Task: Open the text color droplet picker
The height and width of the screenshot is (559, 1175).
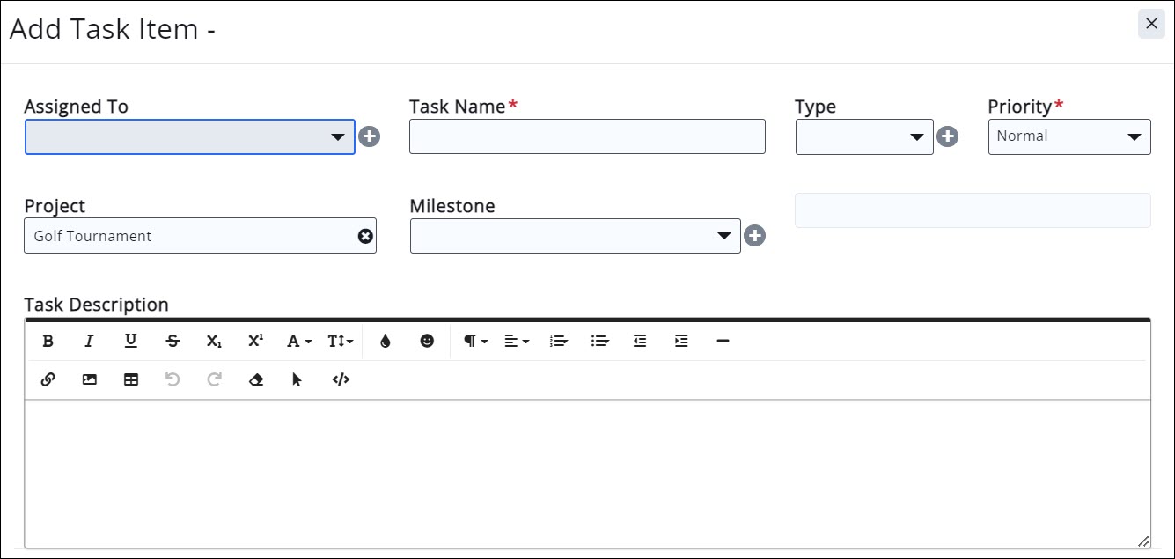Action: point(386,342)
